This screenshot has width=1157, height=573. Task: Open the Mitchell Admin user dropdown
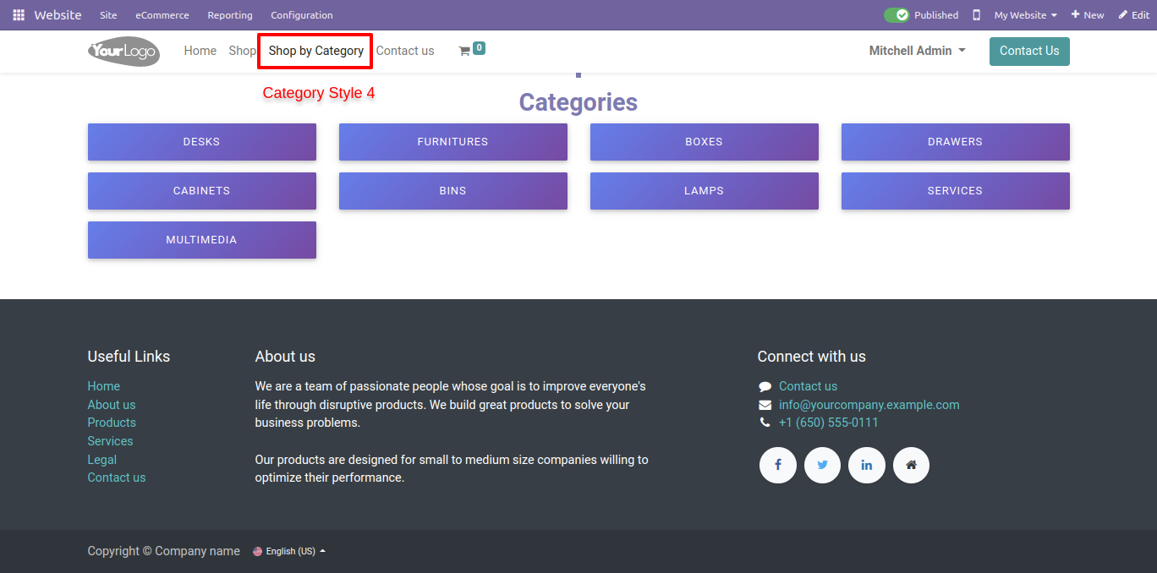pos(917,51)
